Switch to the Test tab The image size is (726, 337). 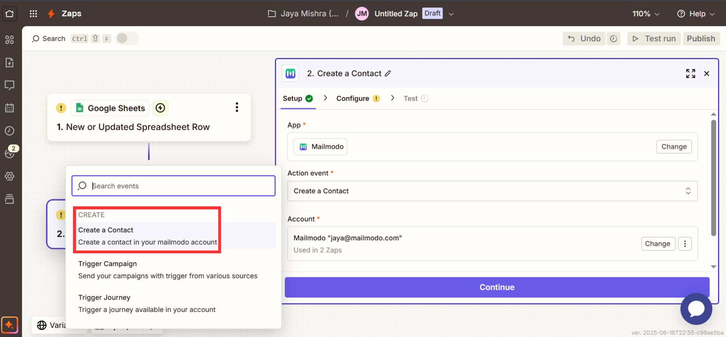tap(415, 98)
